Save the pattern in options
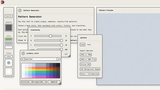This screenshot has width=160, height=90. point(82,44)
